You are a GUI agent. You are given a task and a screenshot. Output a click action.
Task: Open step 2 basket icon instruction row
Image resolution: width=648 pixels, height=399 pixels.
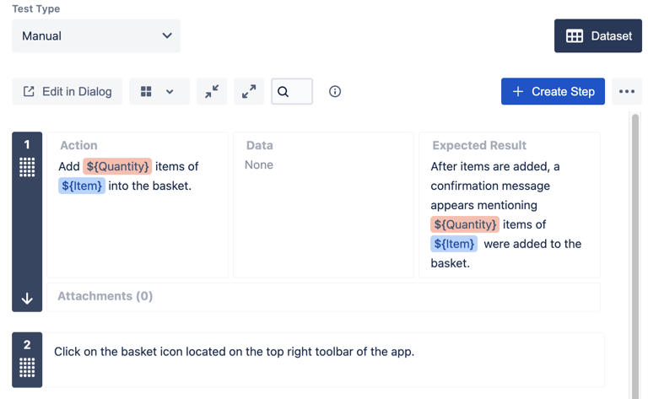(324, 359)
